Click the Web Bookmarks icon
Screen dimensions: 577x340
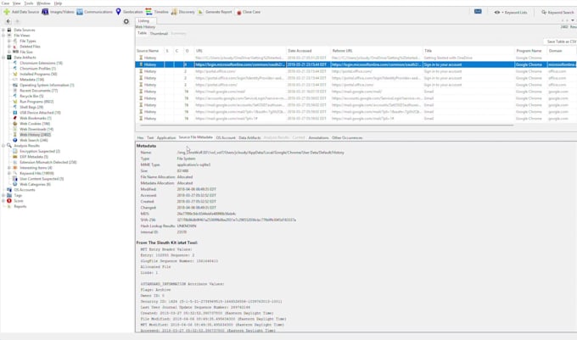pos(15,118)
